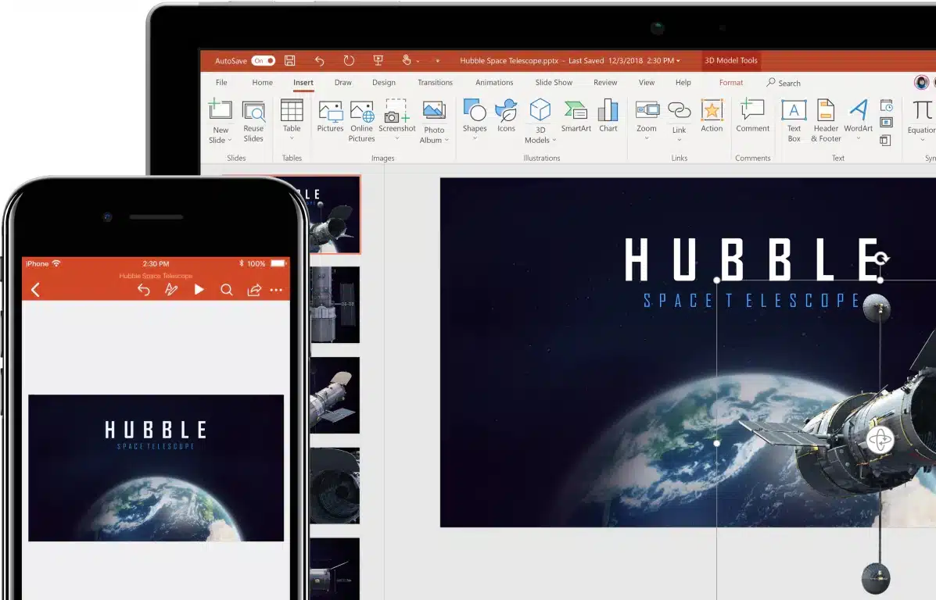The height and width of the screenshot is (600, 936).
Task: Click the Search box in the ribbon
Action: pyautogui.click(x=784, y=83)
